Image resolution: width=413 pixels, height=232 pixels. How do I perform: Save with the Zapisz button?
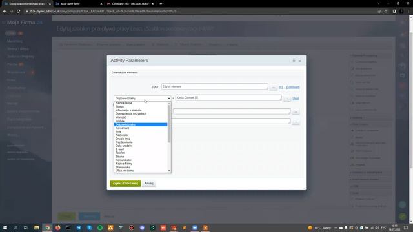pos(125,183)
